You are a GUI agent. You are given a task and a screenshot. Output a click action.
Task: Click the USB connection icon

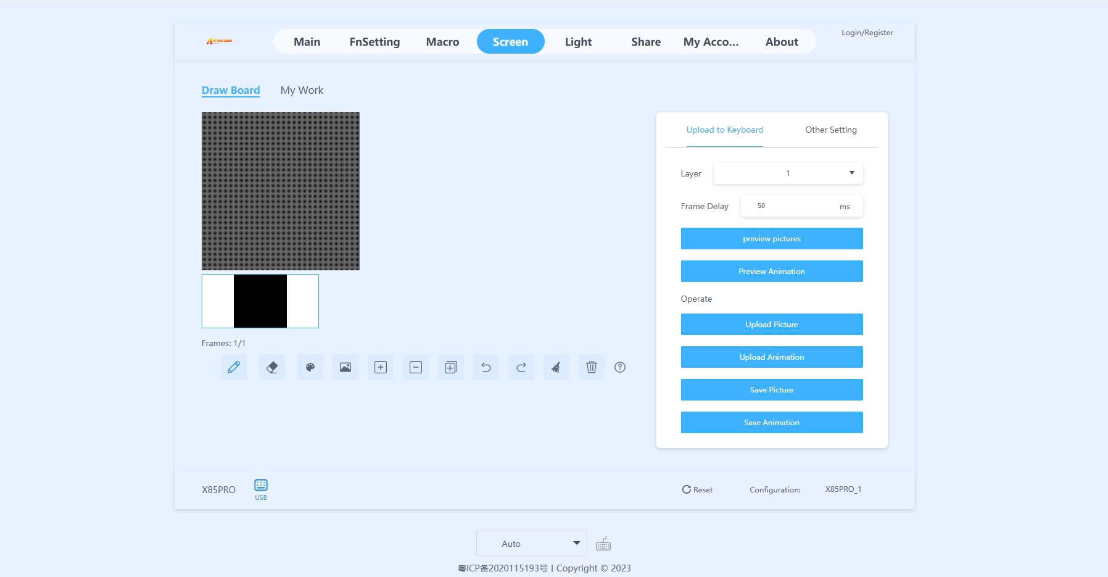pos(261,489)
